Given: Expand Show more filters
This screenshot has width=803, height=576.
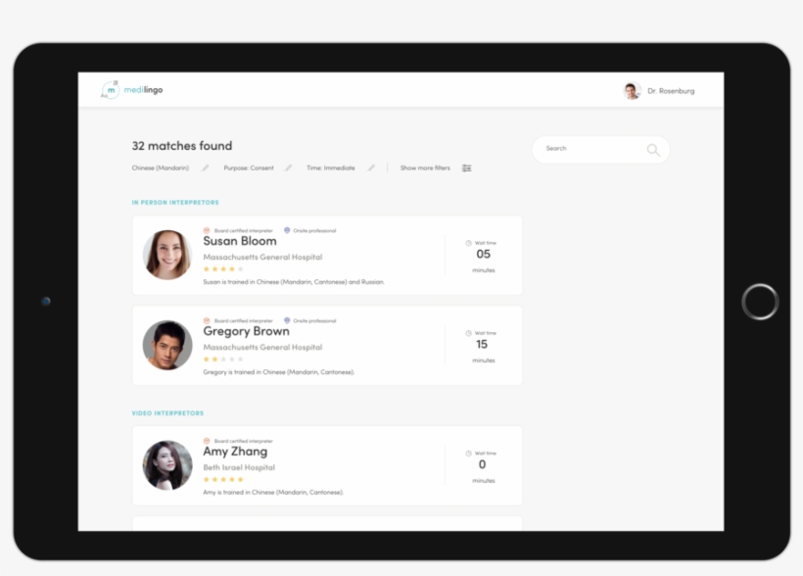Looking at the screenshot, I should click(x=425, y=168).
